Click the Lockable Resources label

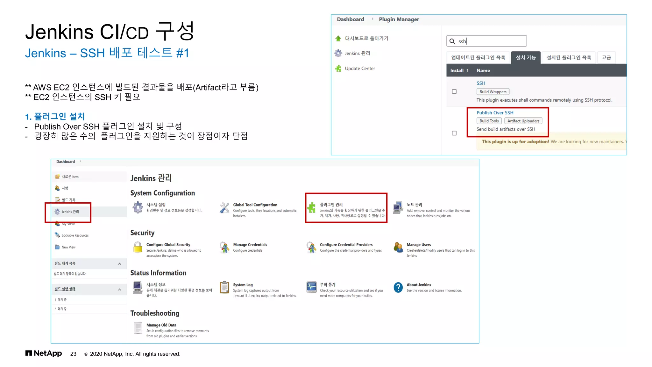75,235
